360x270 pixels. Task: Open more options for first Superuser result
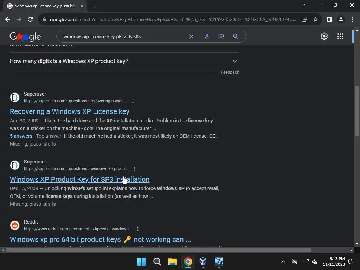(x=133, y=101)
